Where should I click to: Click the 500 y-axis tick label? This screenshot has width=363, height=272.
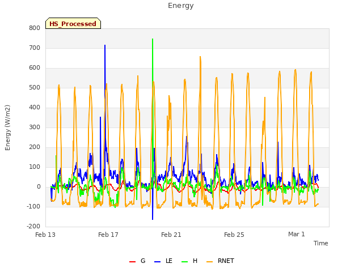point(35,88)
